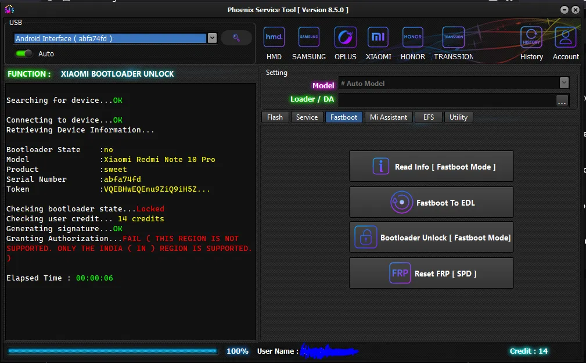Click the progress bar at bottom
The width and height of the screenshot is (586, 363).
point(112,351)
